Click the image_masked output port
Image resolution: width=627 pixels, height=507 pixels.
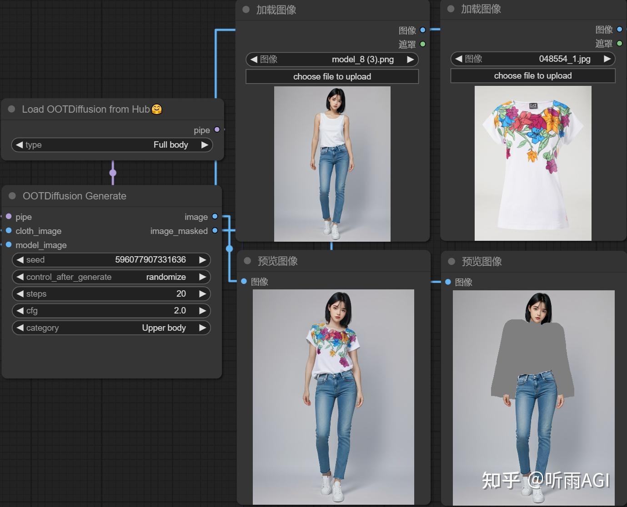tap(215, 231)
